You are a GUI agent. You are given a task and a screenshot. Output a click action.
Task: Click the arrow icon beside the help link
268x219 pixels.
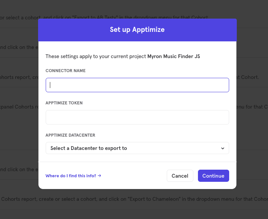pyautogui.click(x=99, y=176)
